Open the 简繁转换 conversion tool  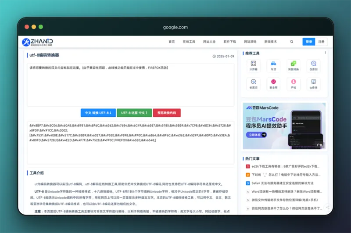coord(294,66)
